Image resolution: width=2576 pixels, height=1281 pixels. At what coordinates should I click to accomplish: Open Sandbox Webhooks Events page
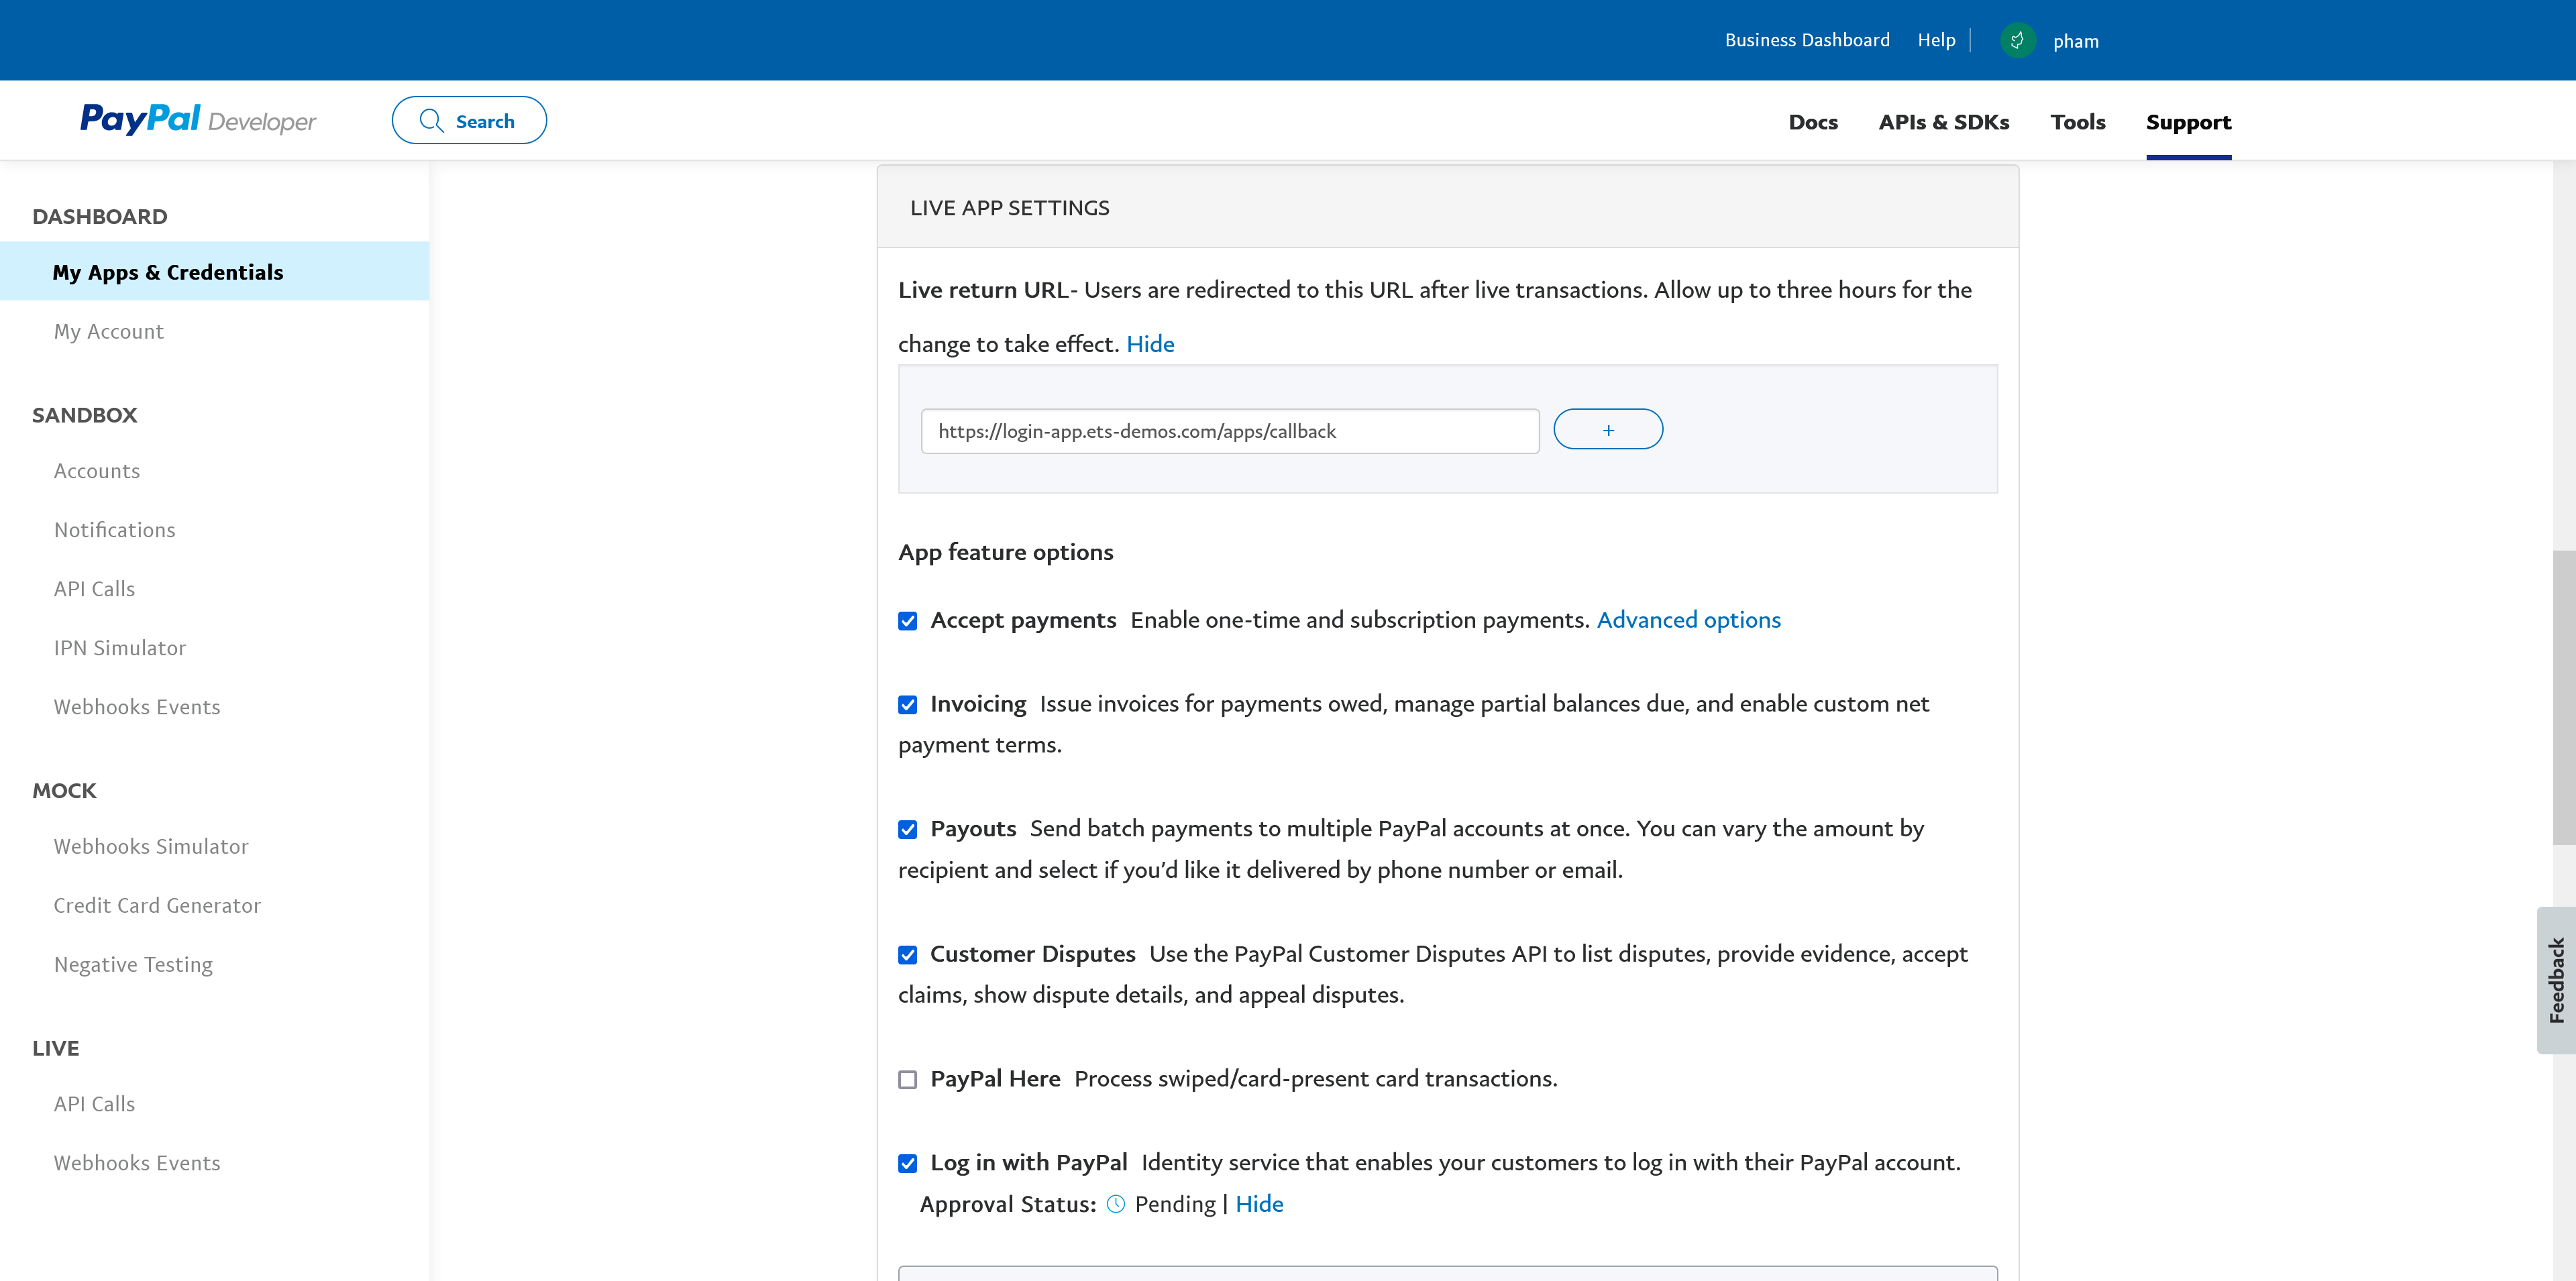[137, 707]
